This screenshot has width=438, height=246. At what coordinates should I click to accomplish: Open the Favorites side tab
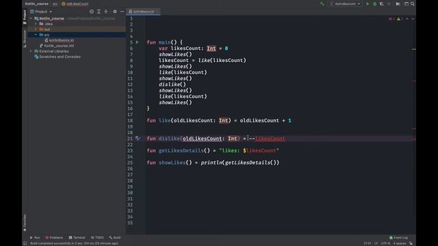pyautogui.click(x=25, y=223)
